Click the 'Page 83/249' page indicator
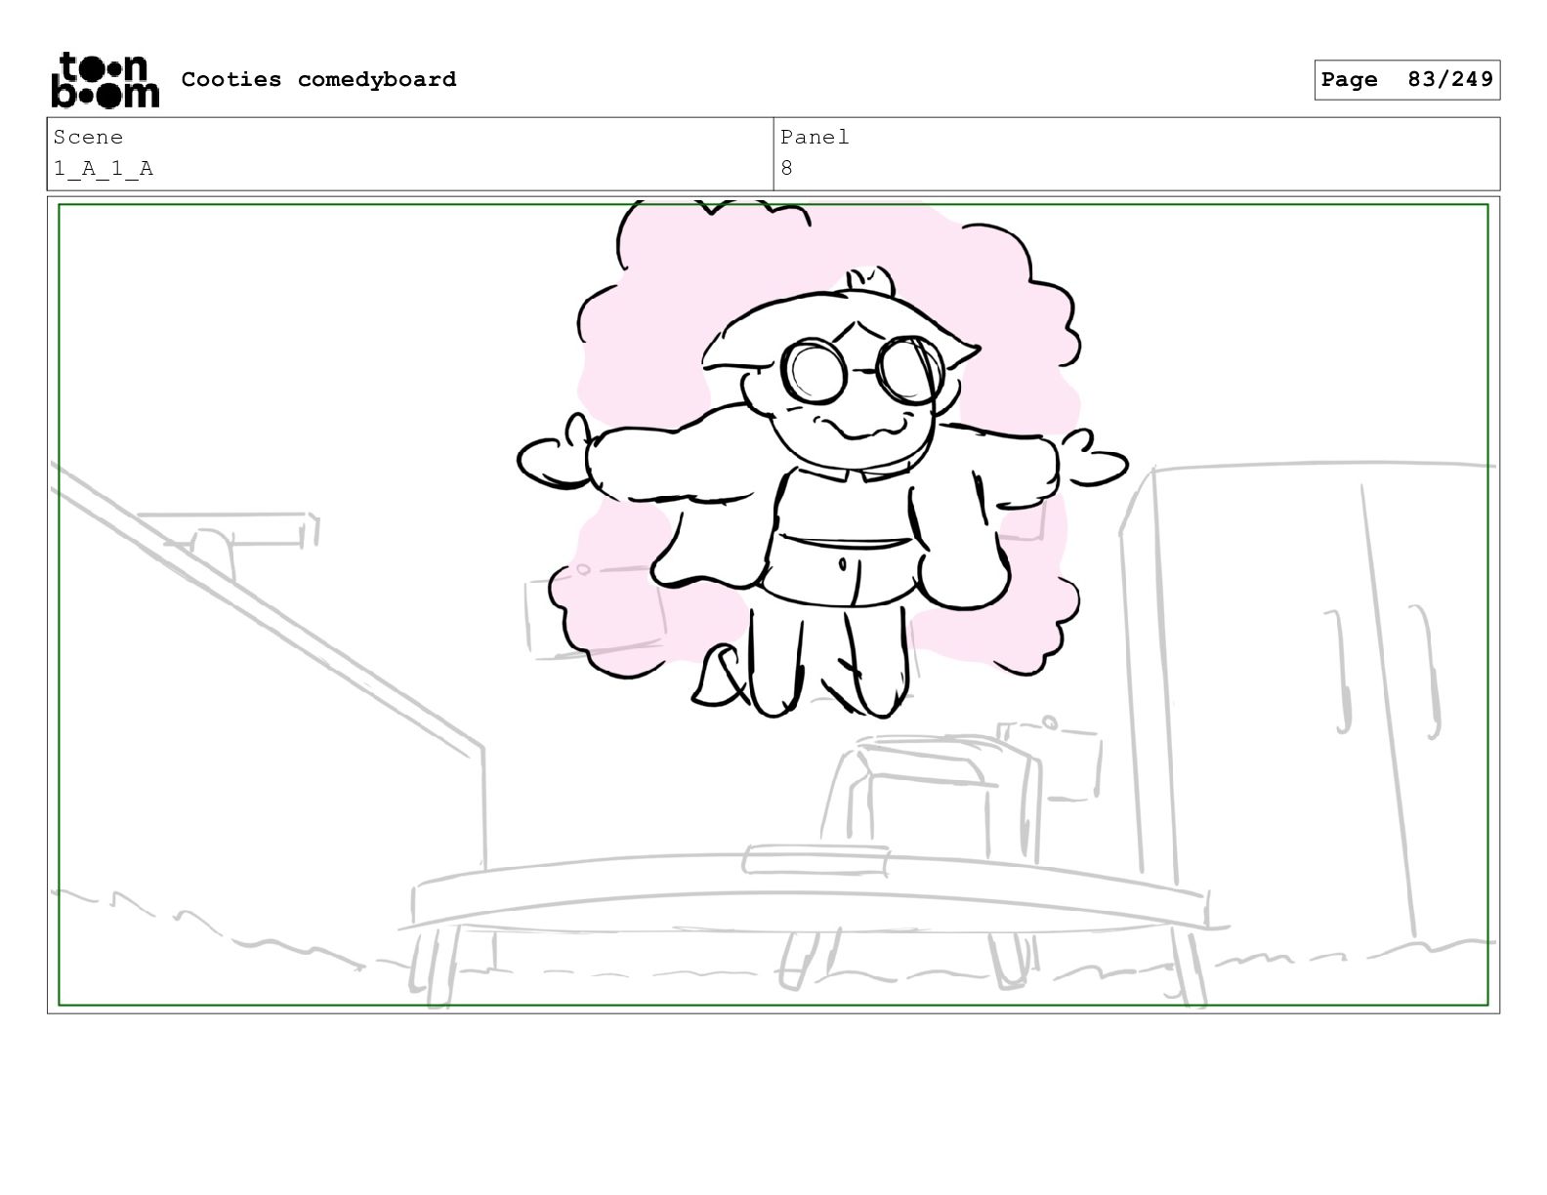Viewport: 1547px width, 1195px height. [x=1406, y=80]
